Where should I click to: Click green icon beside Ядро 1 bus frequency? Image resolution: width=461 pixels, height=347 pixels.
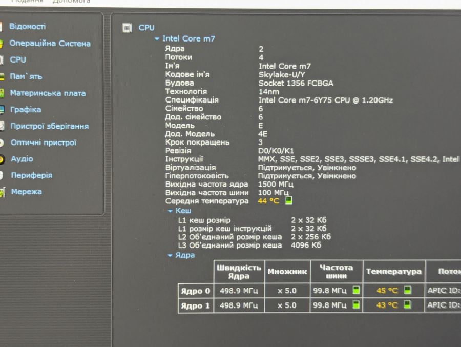[x=356, y=304]
